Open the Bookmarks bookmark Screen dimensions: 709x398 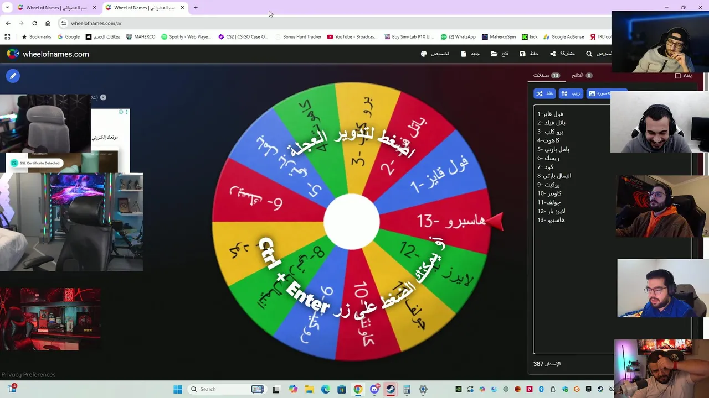pyautogui.click(x=36, y=37)
